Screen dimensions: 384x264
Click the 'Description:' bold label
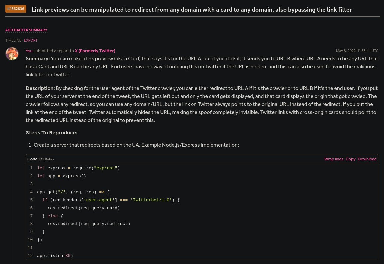[x=40, y=88]
